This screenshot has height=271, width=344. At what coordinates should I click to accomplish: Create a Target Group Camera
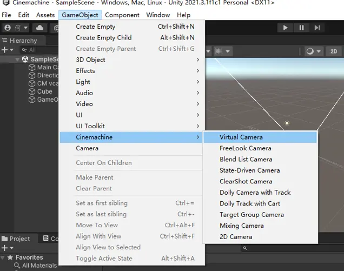coord(260,215)
